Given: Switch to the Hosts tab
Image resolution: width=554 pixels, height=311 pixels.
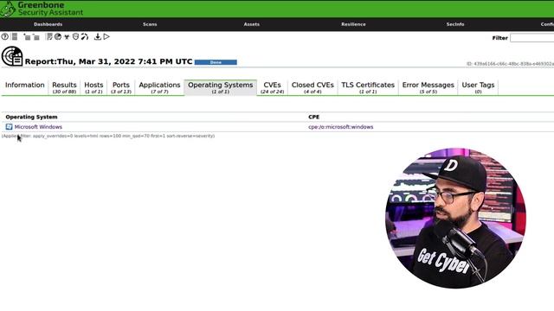Looking at the screenshot, I should [x=93, y=87].
